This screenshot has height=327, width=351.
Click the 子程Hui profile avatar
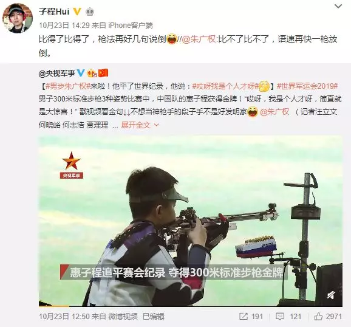[x=18, y=18]
